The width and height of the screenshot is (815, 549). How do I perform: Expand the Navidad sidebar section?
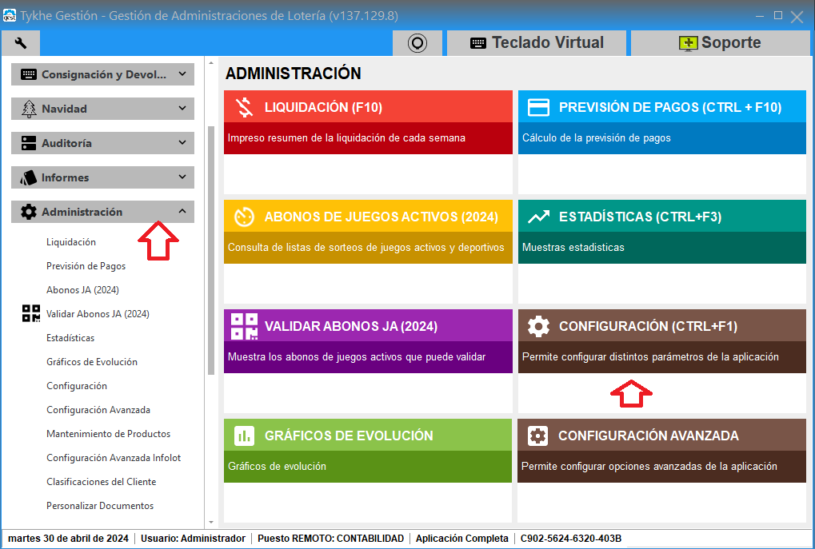click(x=103, y=109)
